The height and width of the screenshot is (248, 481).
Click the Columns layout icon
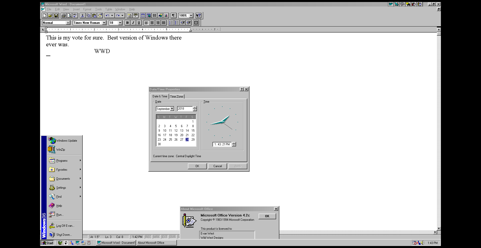154,16
